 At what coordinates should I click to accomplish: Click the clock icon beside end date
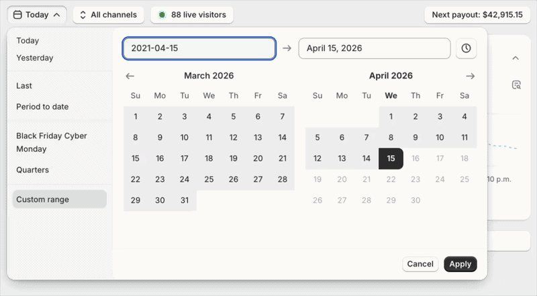[x=467, y=48]
